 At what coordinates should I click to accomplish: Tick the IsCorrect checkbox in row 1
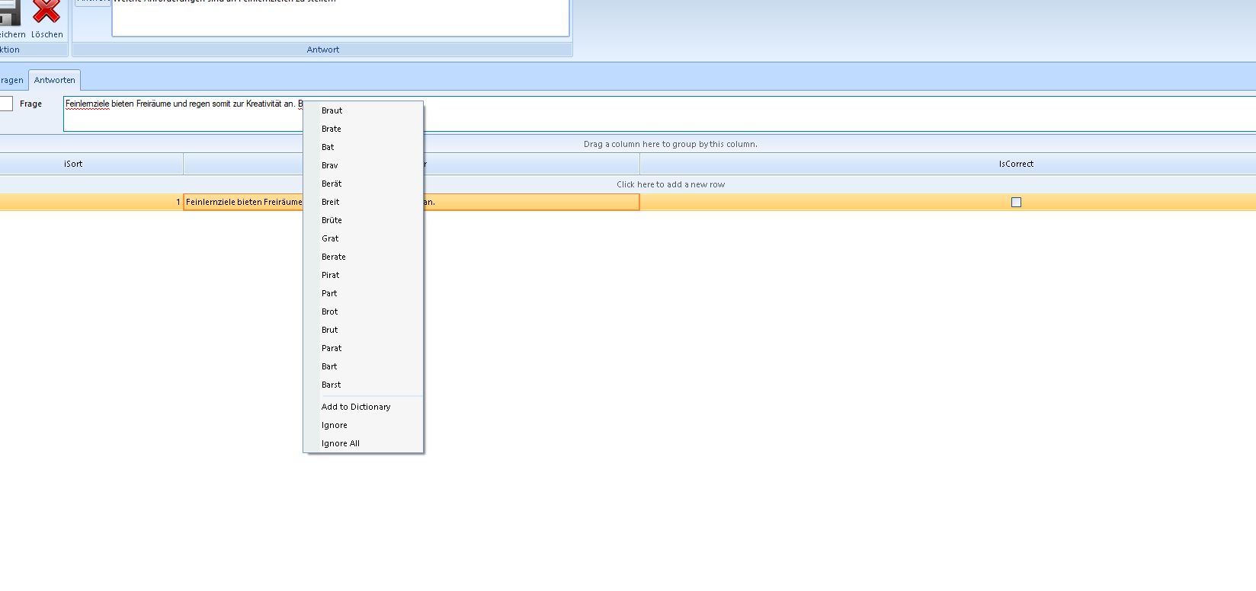click(1016, 202)
